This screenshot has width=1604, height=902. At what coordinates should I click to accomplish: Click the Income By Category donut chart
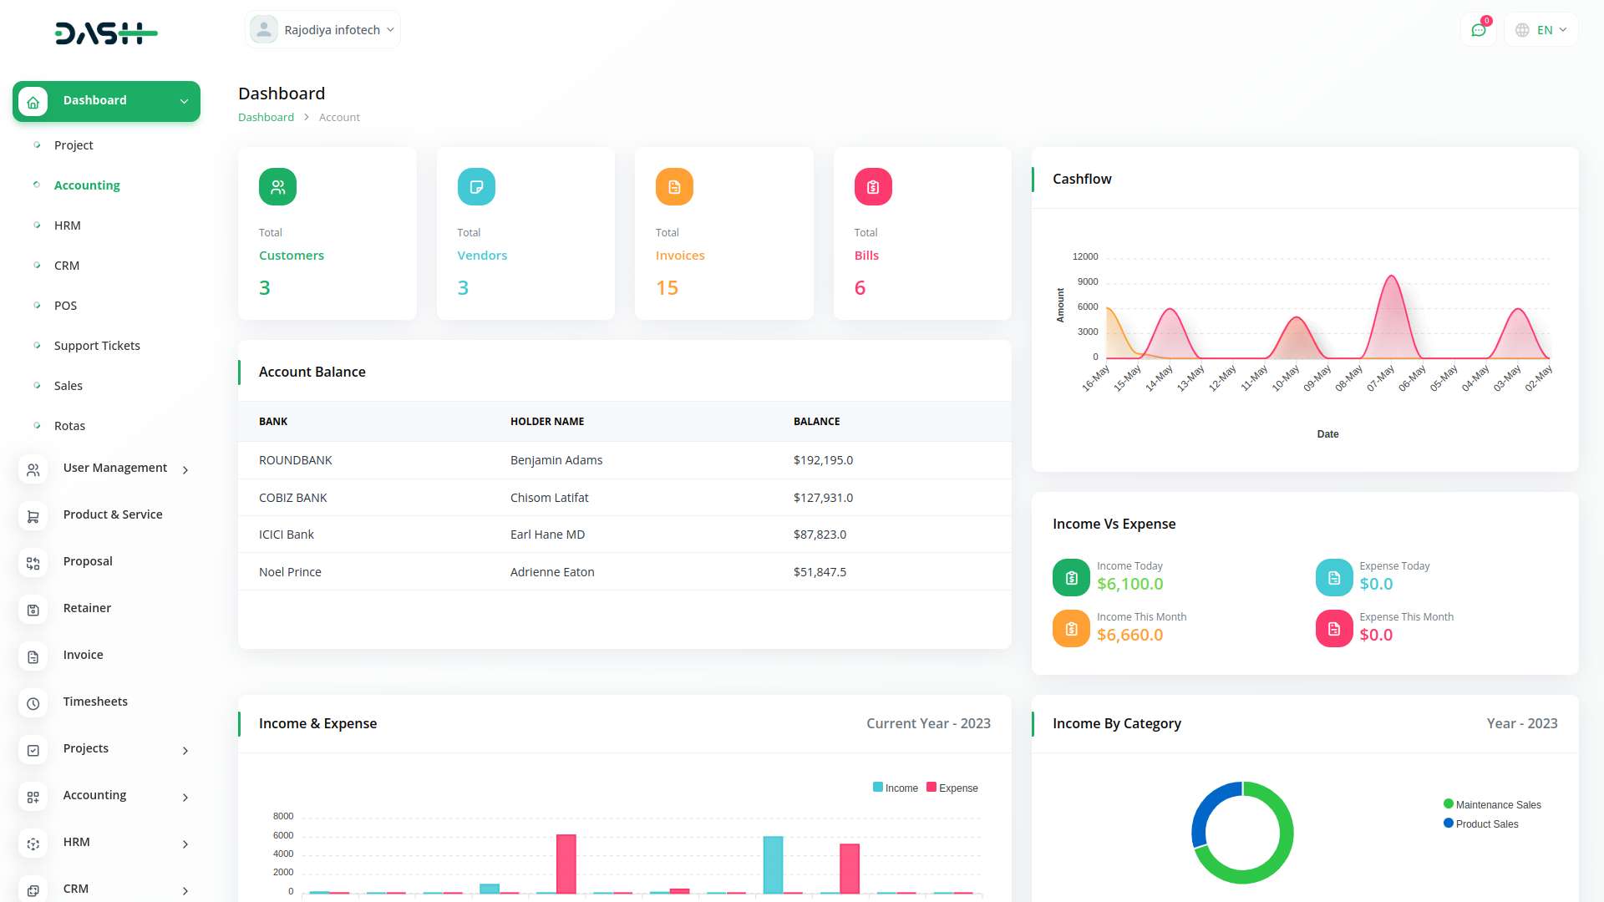(1242, 832)
